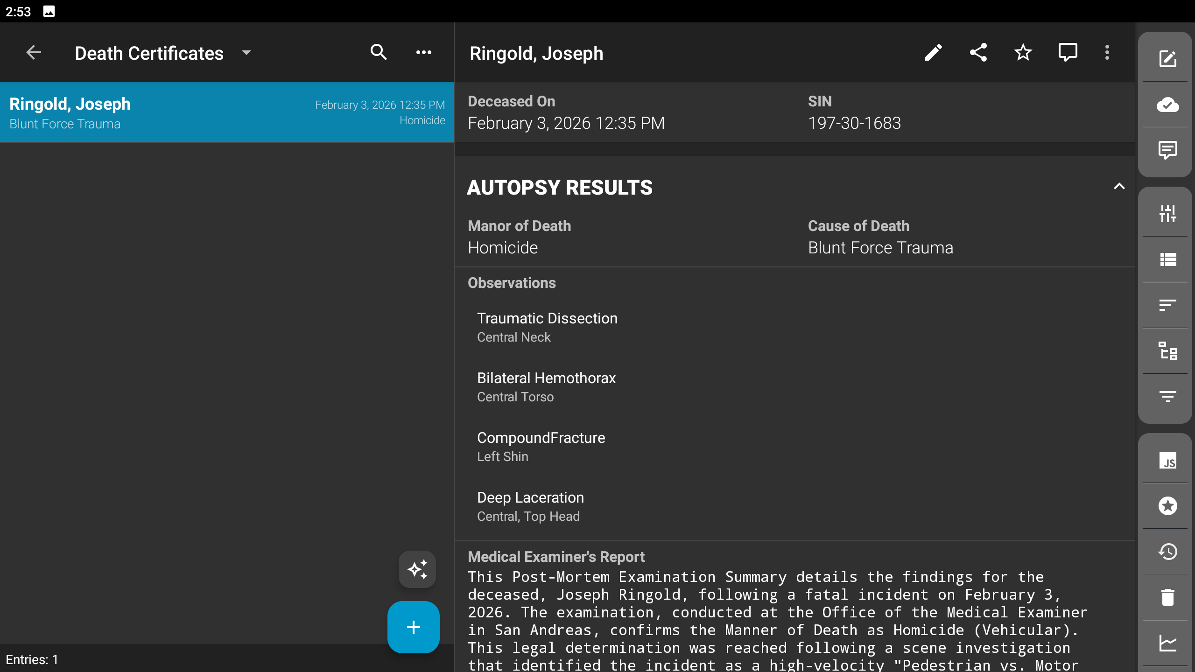
Task: Tap the AI sparkle assistant button
Action: click(x=417, y=569)
